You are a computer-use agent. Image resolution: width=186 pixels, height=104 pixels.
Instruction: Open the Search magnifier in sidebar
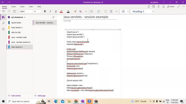3,23
